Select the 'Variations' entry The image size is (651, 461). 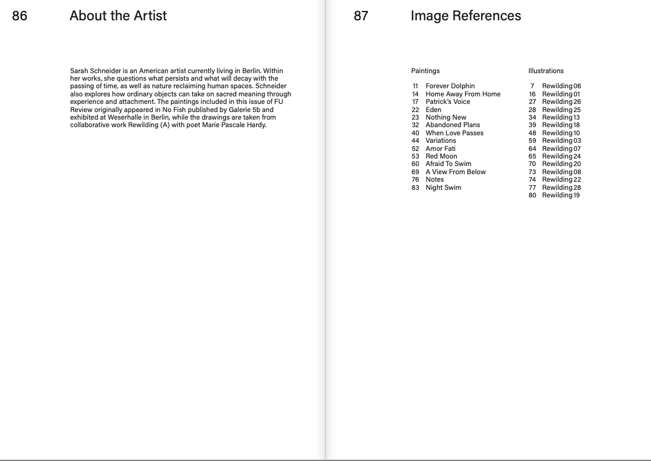click(441, 141)
